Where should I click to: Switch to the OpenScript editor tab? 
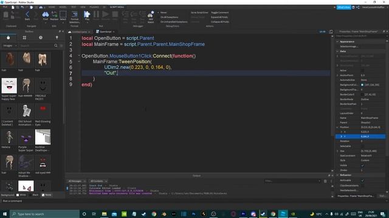coord(105,31)
